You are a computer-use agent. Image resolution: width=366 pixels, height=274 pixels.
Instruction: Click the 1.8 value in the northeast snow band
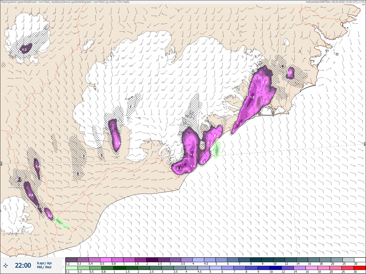pyautogui.click(x=252, y=97)
